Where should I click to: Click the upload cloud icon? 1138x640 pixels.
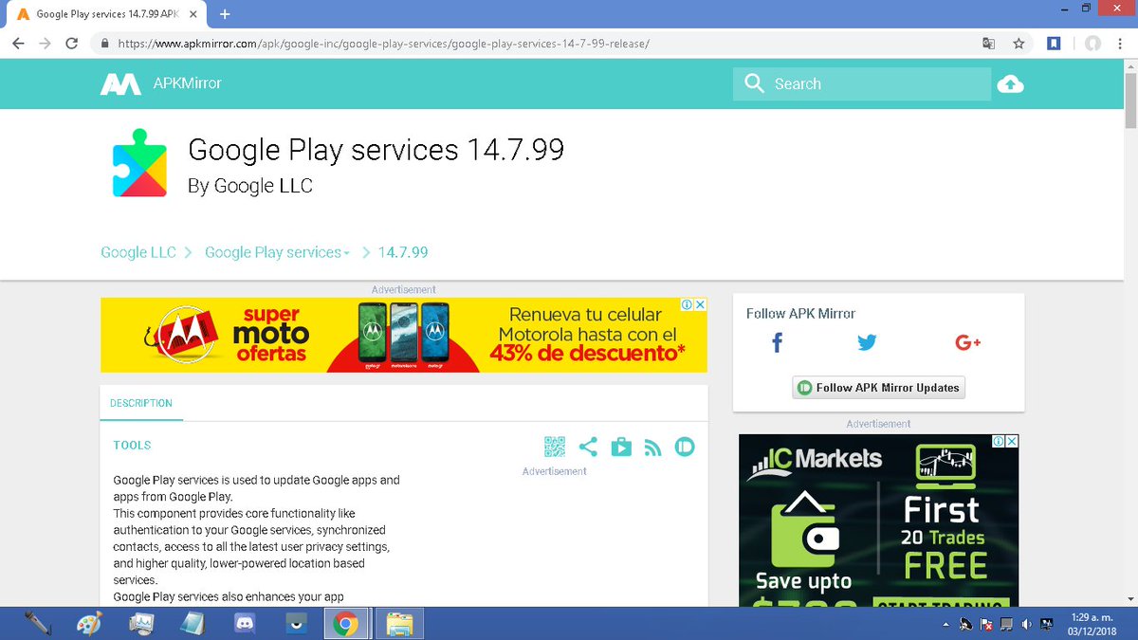1010,84
